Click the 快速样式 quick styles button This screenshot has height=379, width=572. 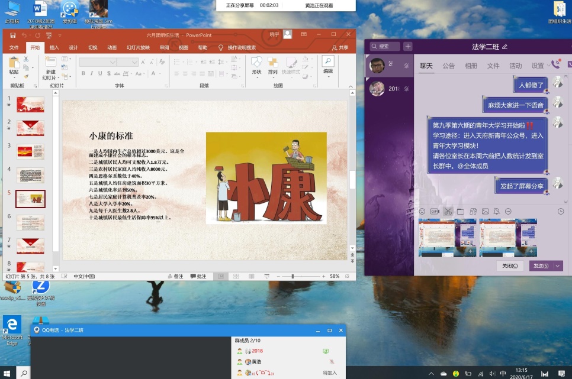291,66
